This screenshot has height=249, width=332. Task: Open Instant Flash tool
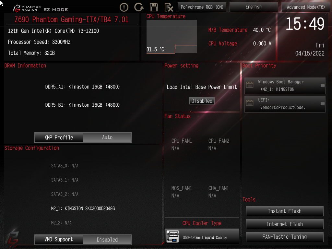coord(285,211)
